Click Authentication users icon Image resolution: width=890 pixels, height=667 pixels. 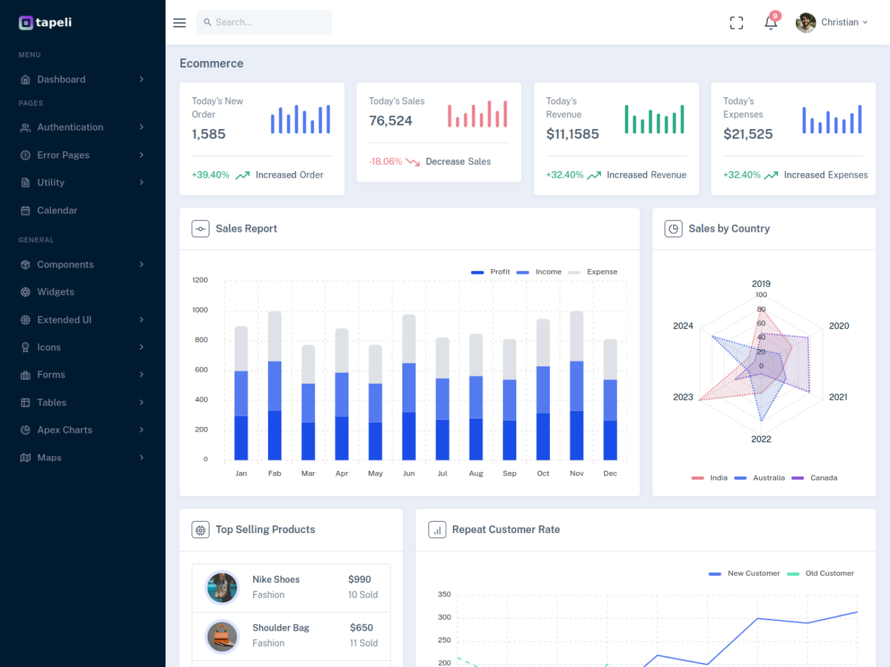pyautogui.click(x=26, y=127)
